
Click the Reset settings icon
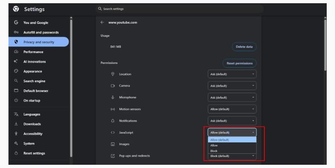click(x=16, y=153)
